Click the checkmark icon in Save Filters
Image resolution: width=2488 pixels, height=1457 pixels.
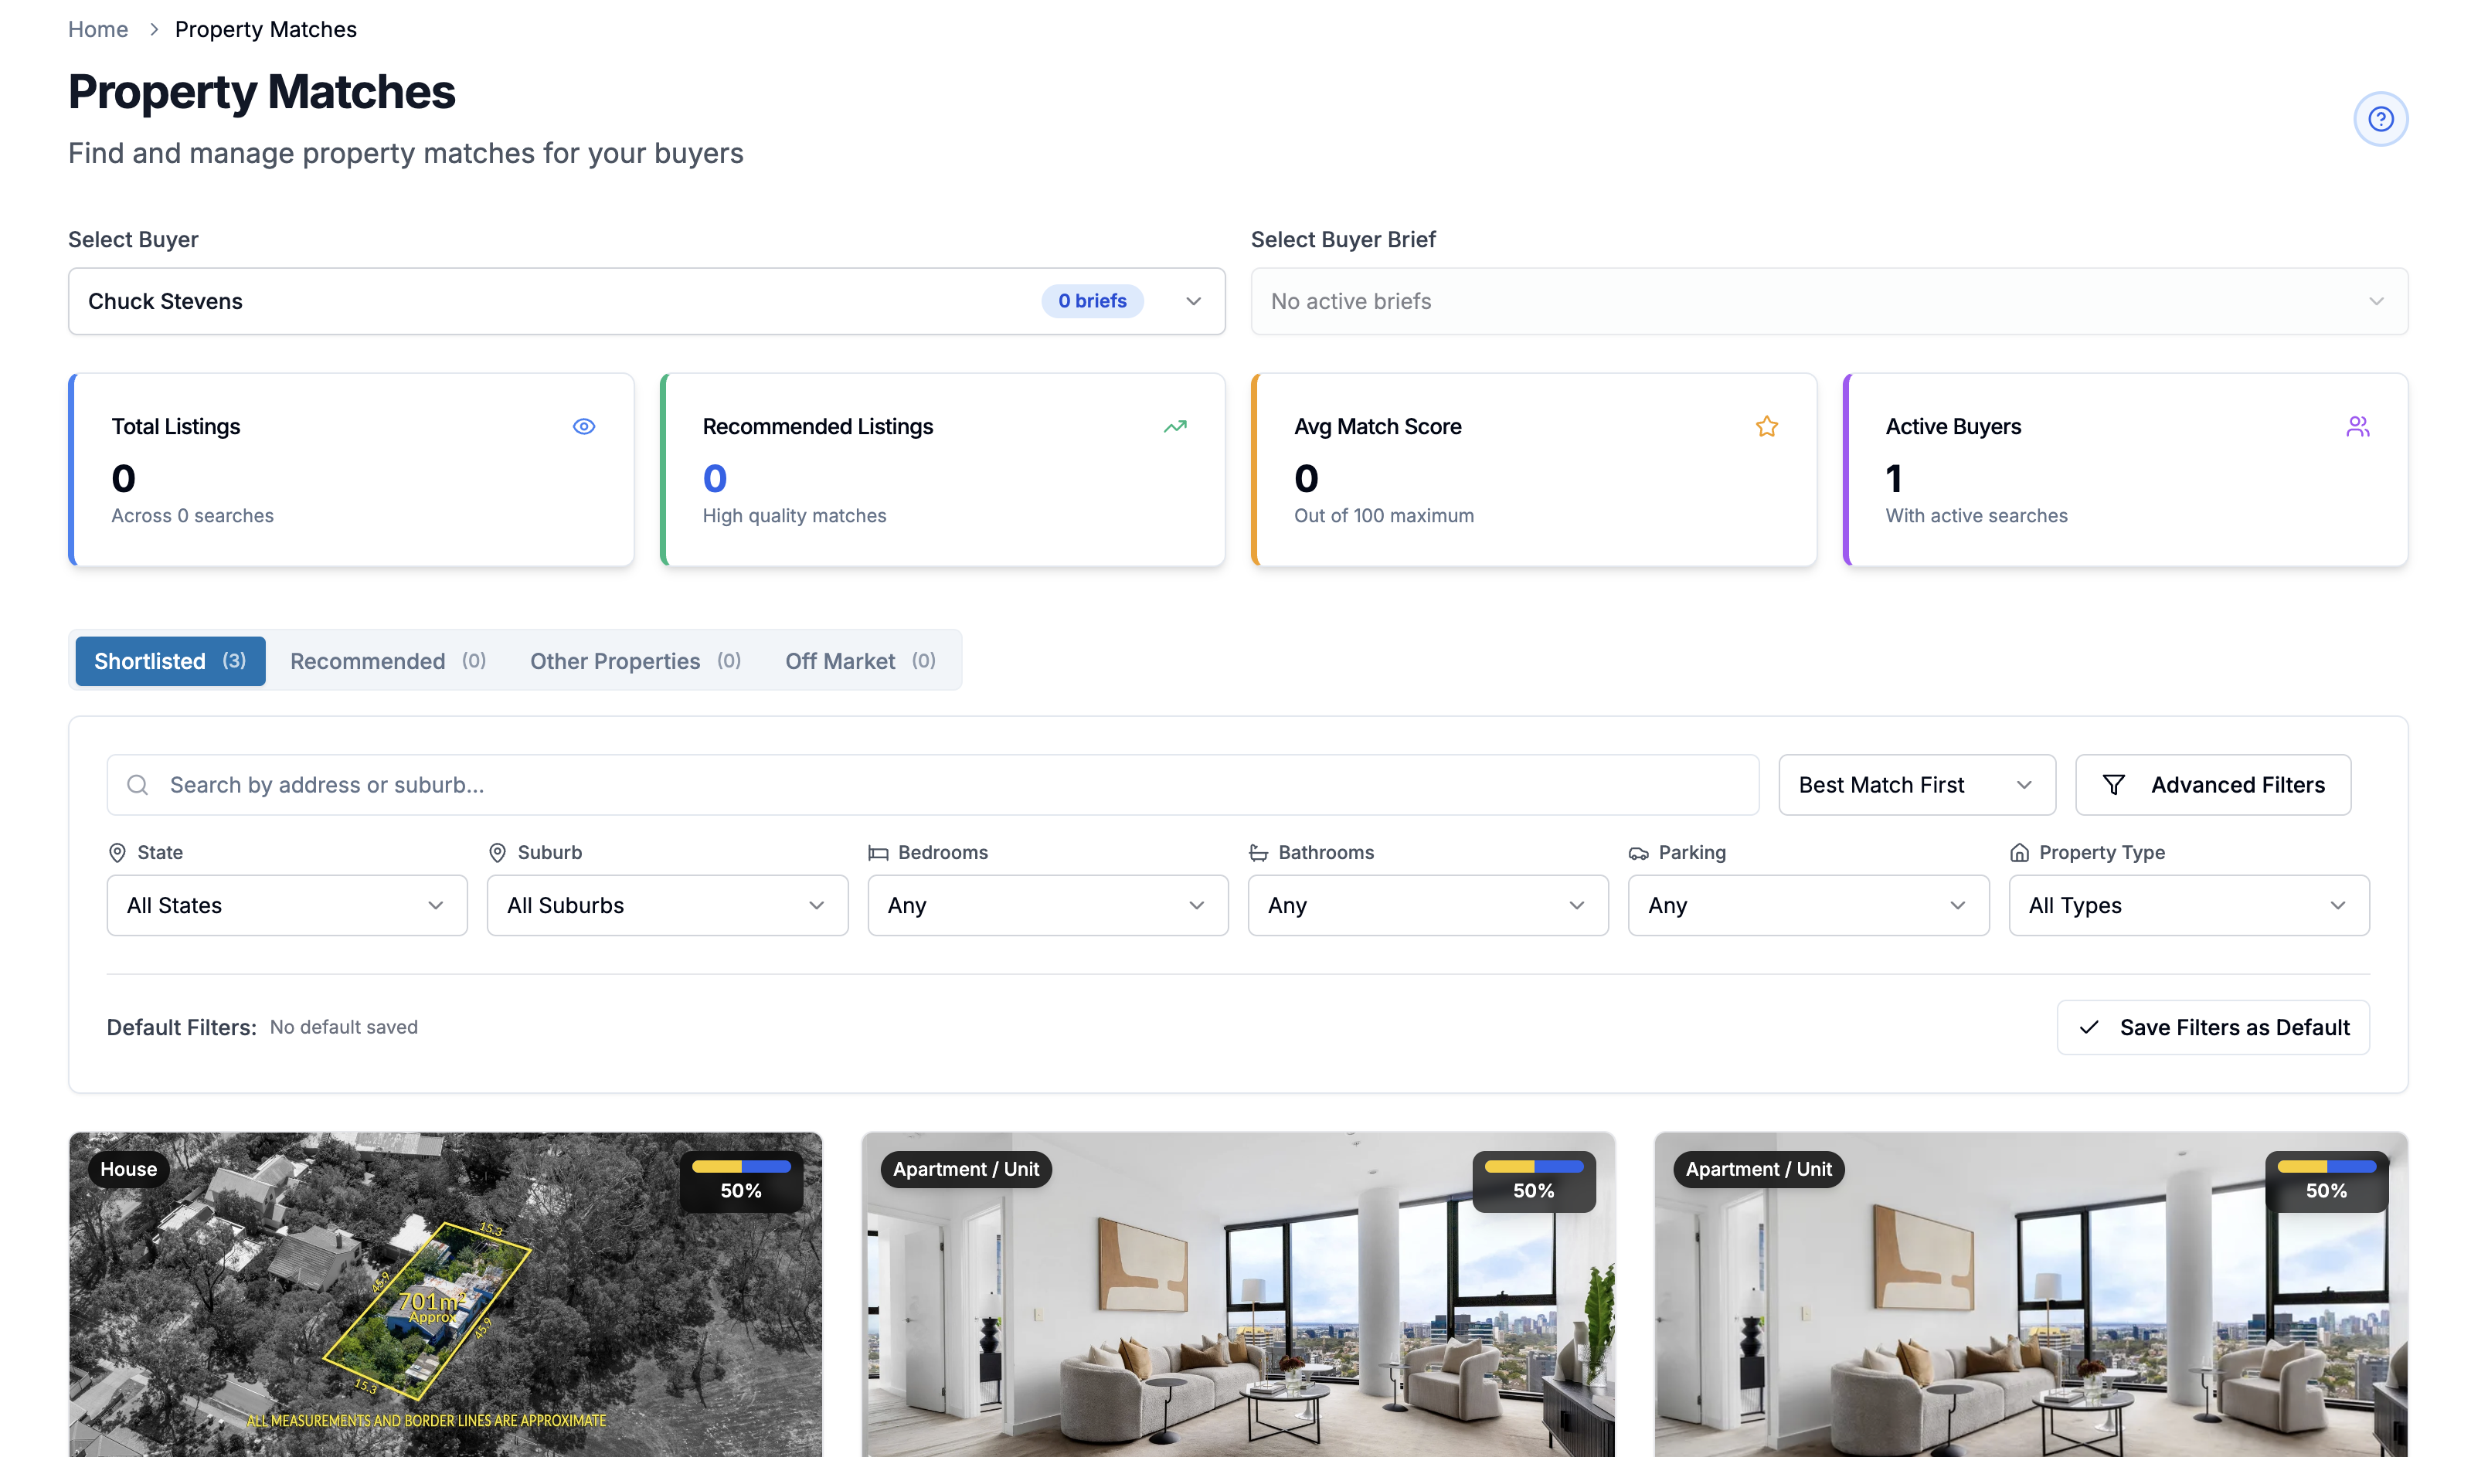(x=2088, y=1027)
